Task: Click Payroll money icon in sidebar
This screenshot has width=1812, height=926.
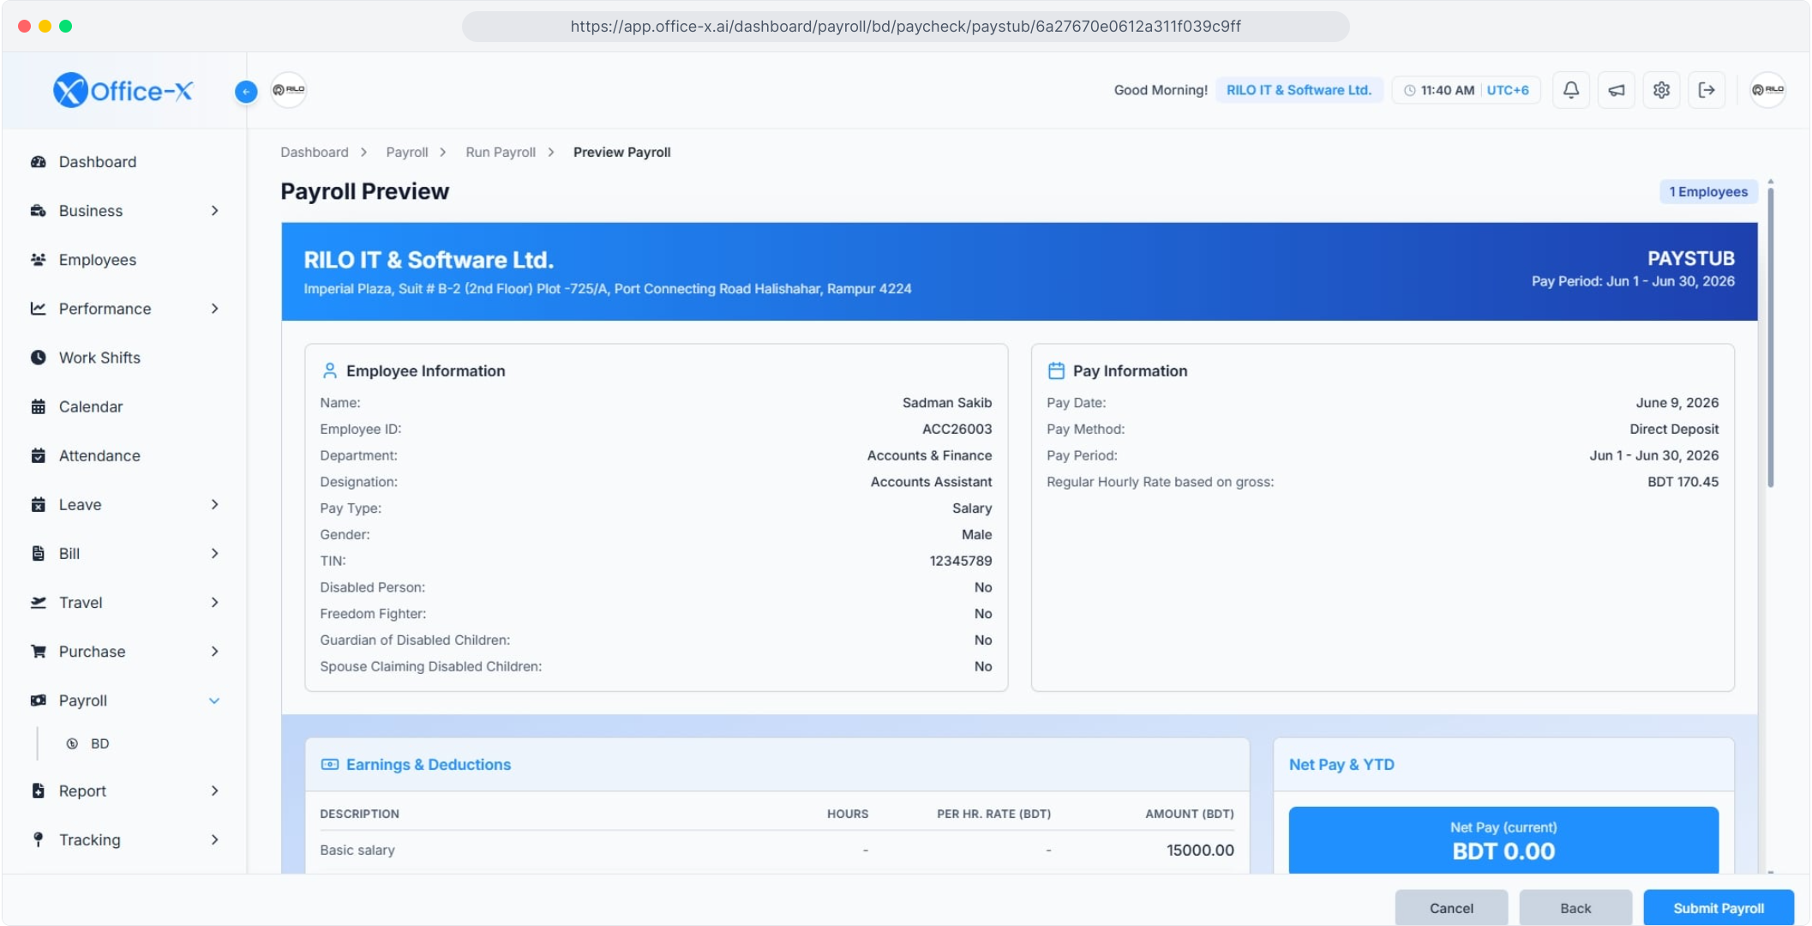Action: (38, 701)
